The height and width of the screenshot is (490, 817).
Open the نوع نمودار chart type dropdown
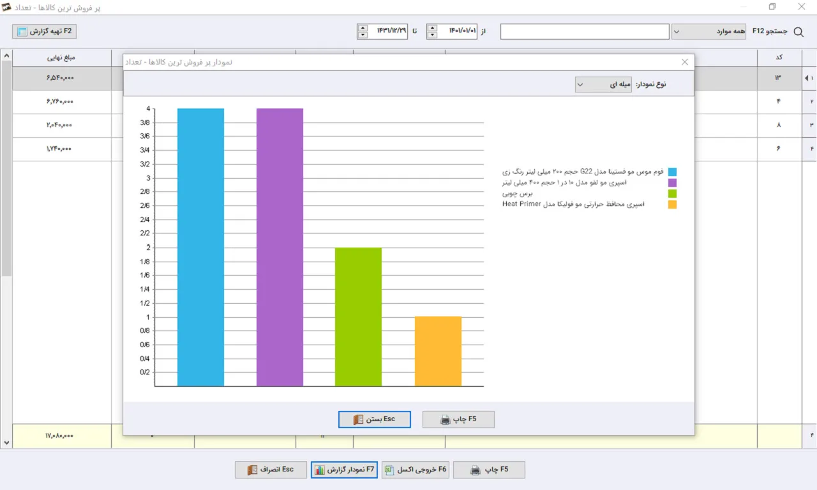pyautogui.click(x=603, y=84)
